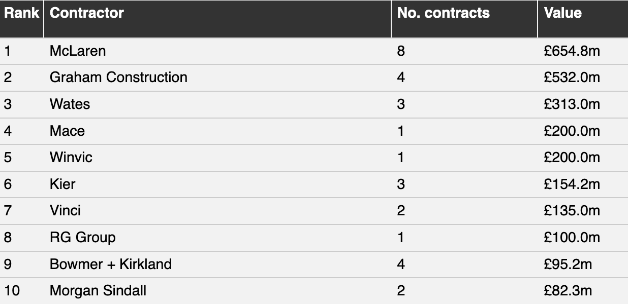This screenshot has height=304, width=628.
Task: Select the £532.0m value cell
Action: coord(572,78)
